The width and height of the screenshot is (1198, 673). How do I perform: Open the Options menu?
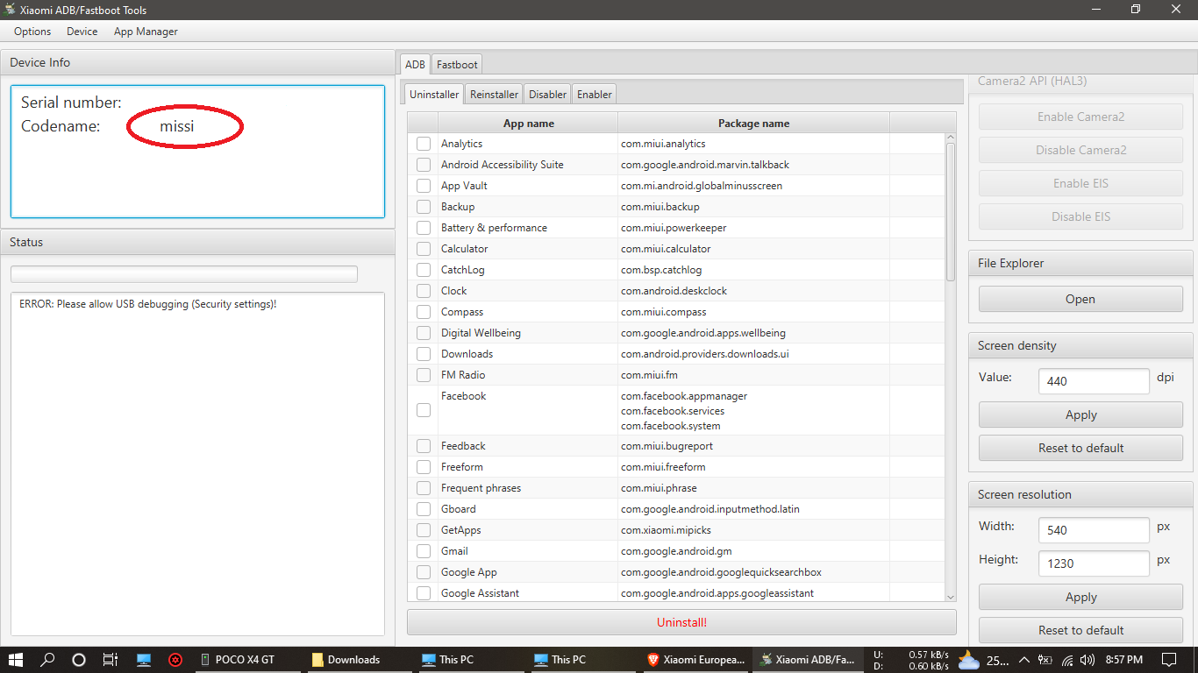32,32
